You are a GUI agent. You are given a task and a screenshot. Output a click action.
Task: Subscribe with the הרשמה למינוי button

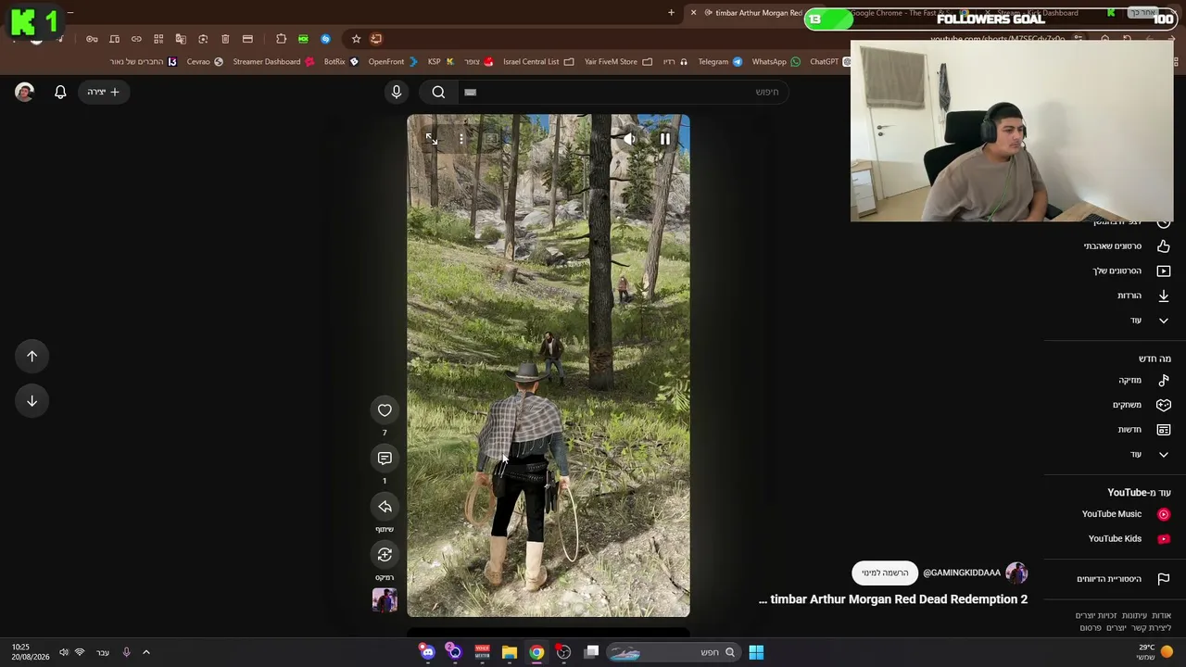pyautogui.click(x=885, y=573)
